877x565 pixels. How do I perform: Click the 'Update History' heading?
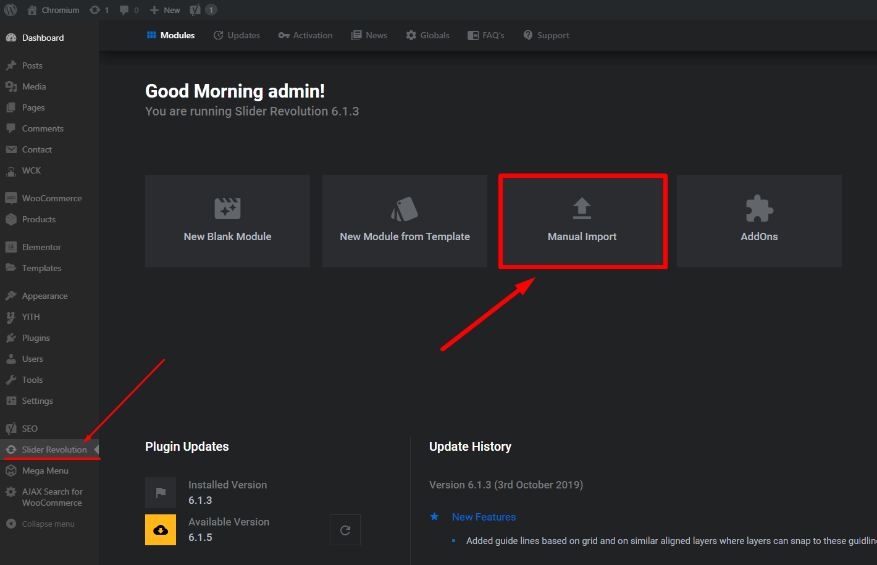(x=470, y=446)
